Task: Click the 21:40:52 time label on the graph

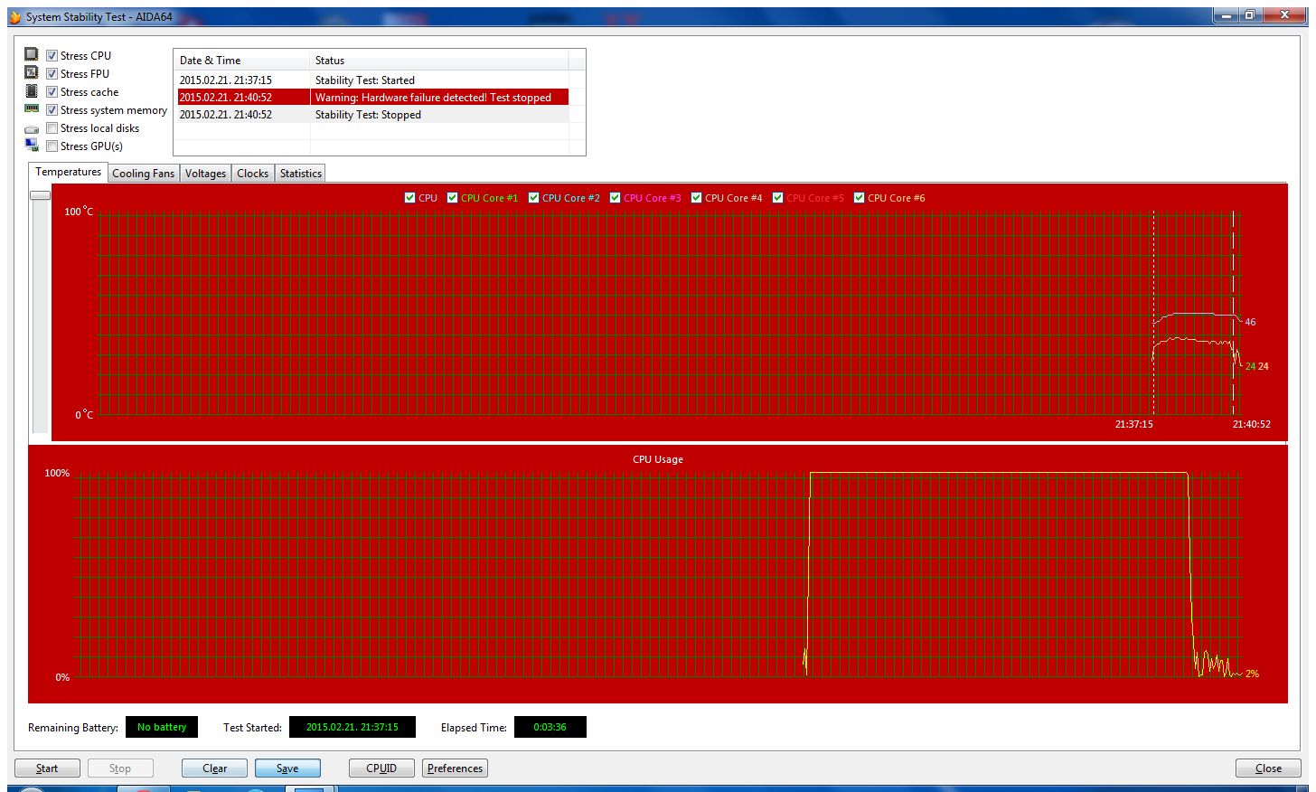Action: (1252, 424)
